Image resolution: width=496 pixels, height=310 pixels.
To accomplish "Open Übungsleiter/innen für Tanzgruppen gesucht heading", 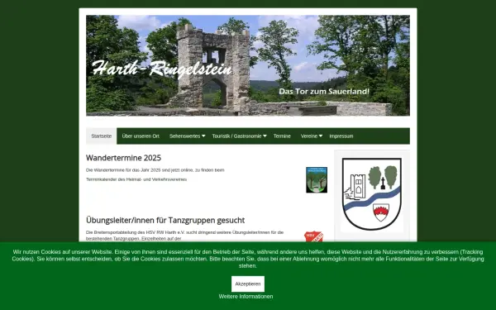I will pos(165,220).
